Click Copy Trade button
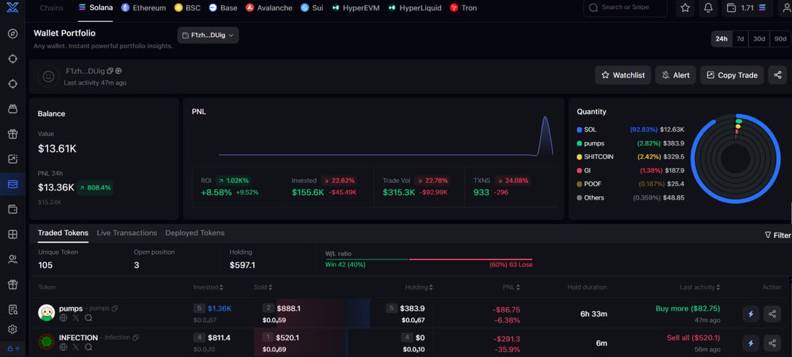Image resolution: width=792 pixels, height=357 pixels. coord(732,75)
